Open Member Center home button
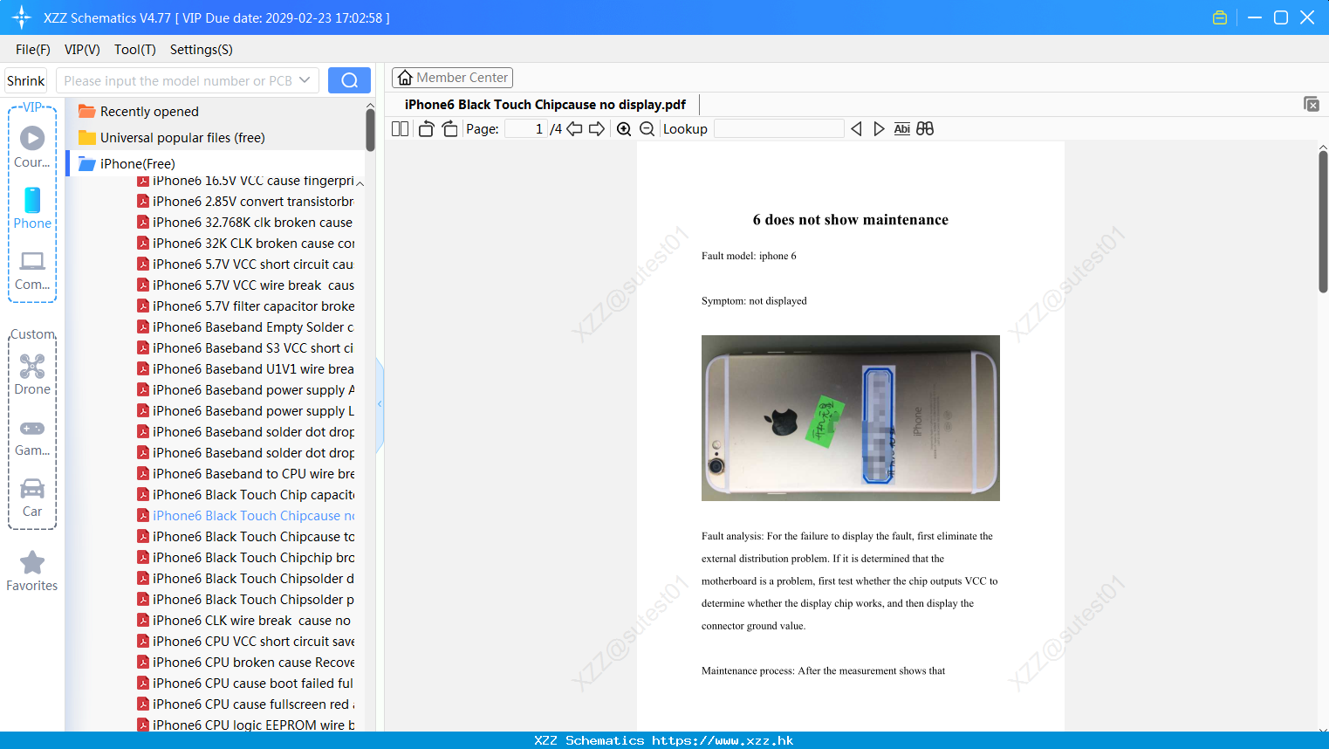 (x=452, y=78)
